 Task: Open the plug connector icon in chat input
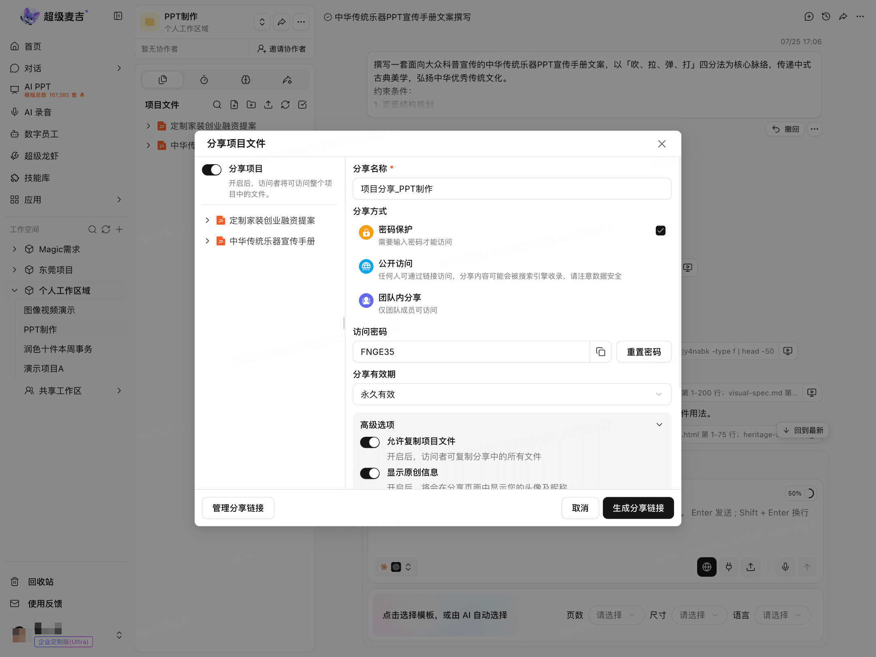[x=729, y=567]
